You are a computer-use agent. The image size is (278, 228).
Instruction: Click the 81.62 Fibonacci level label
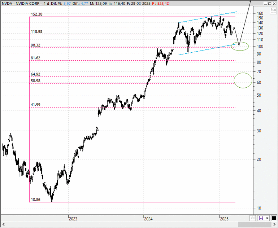[35, 58]
